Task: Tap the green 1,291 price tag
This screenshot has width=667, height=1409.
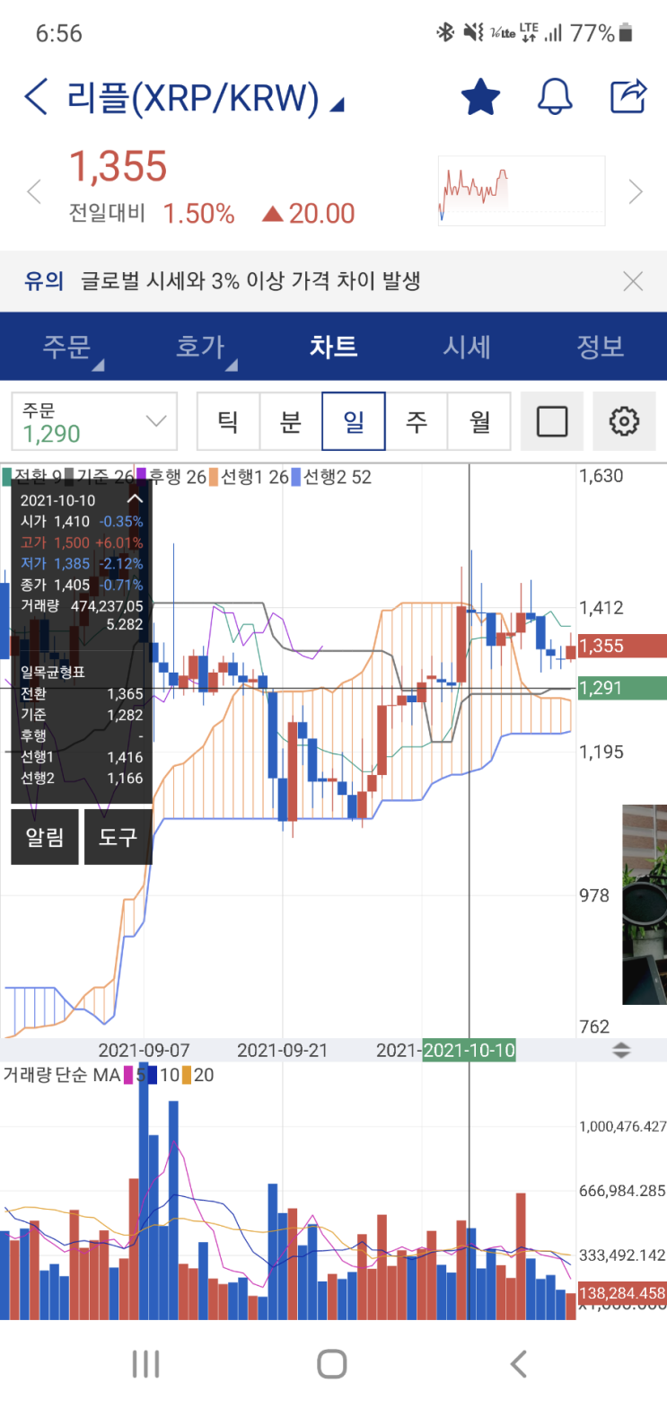Action: point(622,688)
